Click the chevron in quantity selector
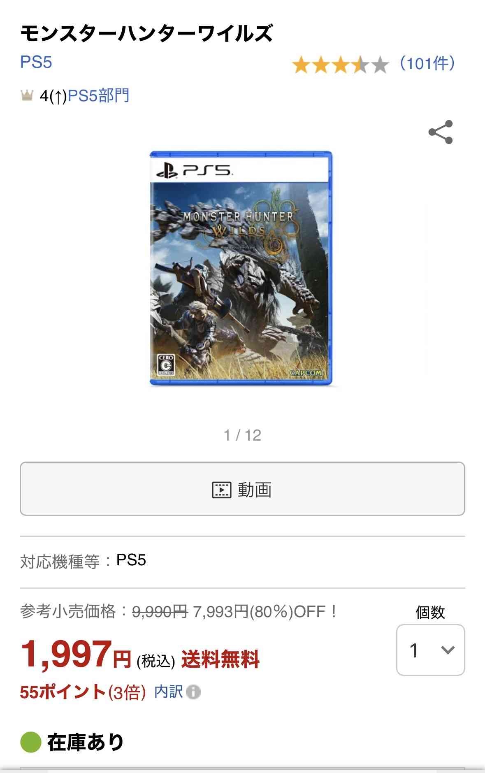 coord(448,650)
